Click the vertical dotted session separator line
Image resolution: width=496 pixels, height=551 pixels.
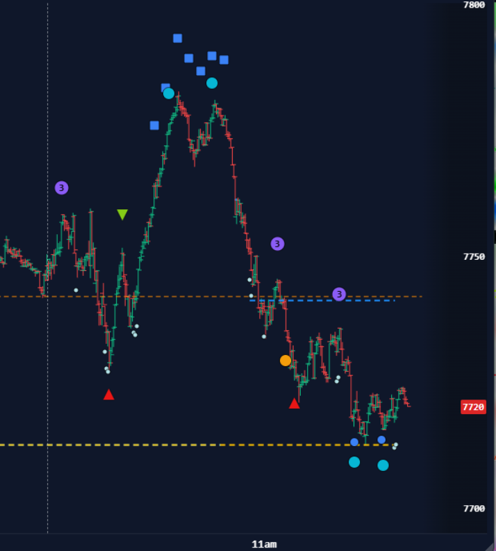tap(48, 267)
